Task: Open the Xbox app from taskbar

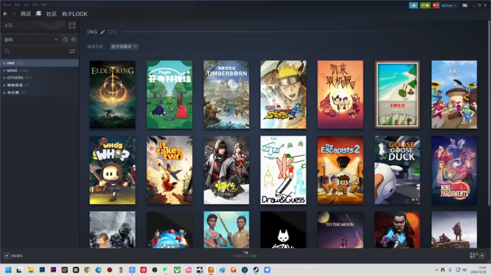Action: (x=177, y=270)
